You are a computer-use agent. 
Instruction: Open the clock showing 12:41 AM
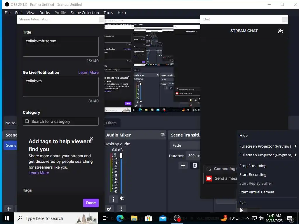tap(274, 218)
